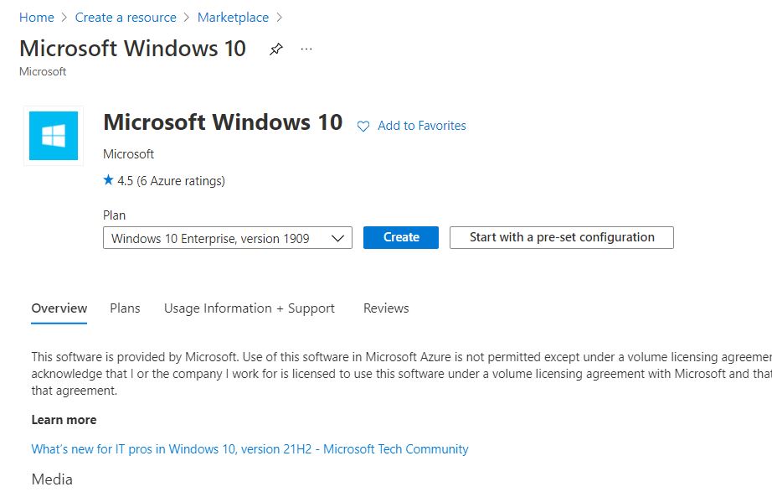
Task: Click the Windows logo product tile
Action: (x=54, y=135)
